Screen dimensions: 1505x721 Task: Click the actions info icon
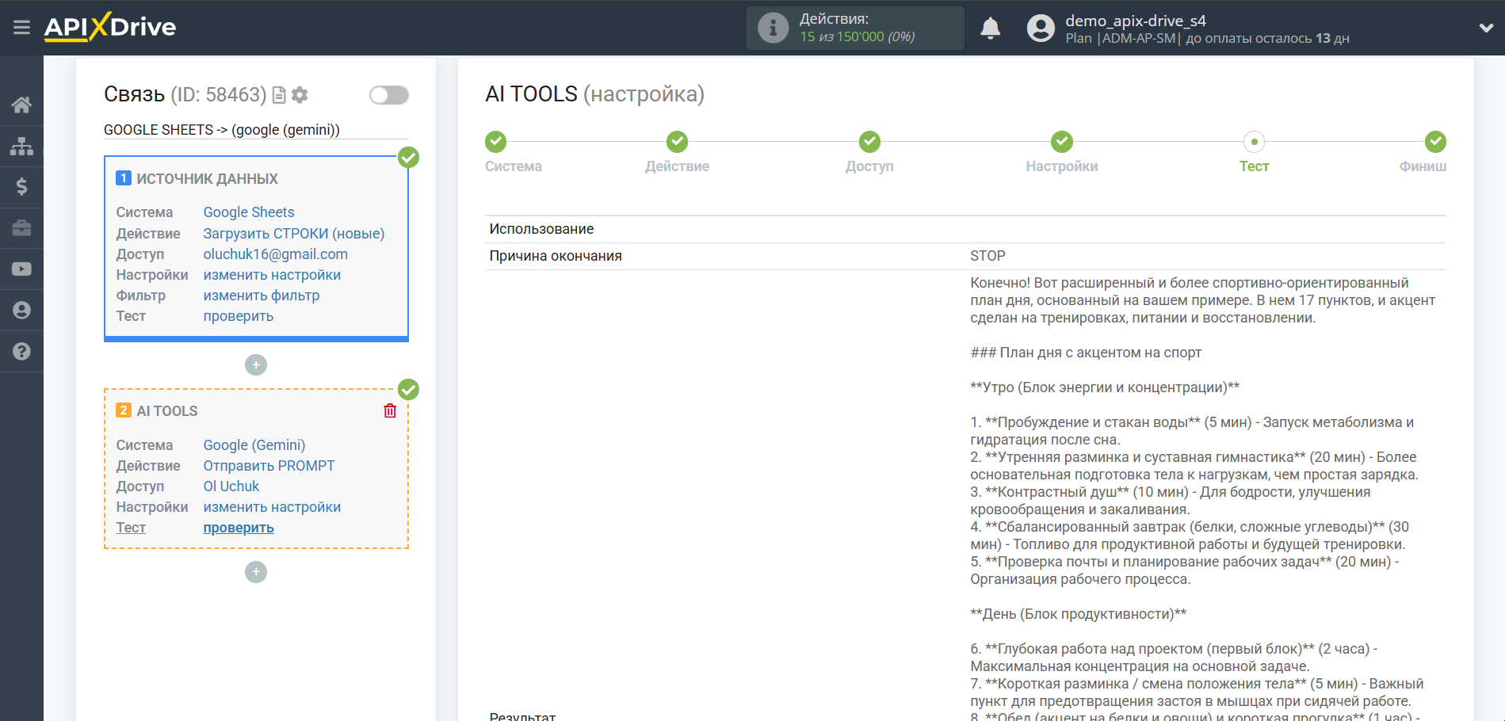(x=773, y=29)
